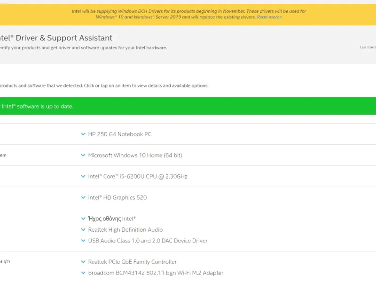The height and width of the screenshot is (282, 376).
Task: Expand Realtek PCIe GbE Family Controller chevron
Action: point(83,262)
